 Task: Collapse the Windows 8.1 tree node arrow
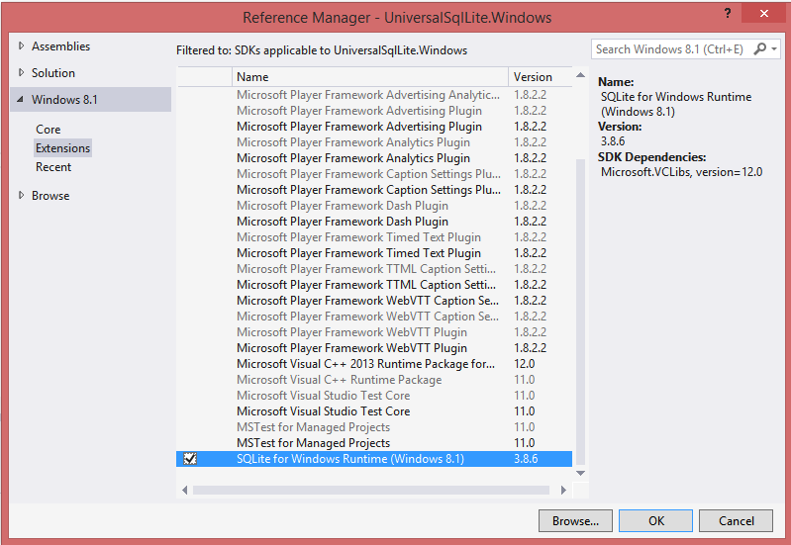click(x=20, y=99)
